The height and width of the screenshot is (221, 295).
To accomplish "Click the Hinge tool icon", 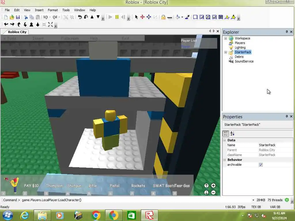I will click(227, 17).
